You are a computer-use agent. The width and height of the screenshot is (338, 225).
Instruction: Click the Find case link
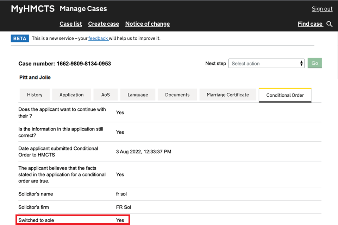point(310,24)
